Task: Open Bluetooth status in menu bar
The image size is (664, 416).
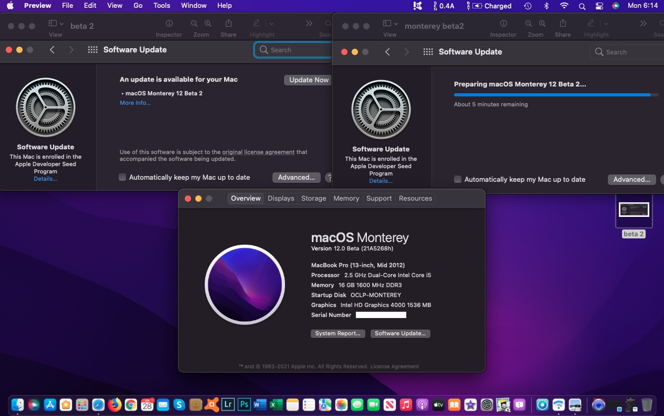Action: pos(546,6)
